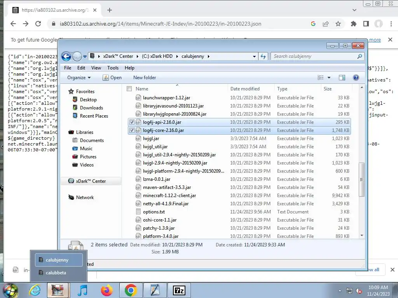
Task: Open the Edit menu
Action: click(81, 68)
